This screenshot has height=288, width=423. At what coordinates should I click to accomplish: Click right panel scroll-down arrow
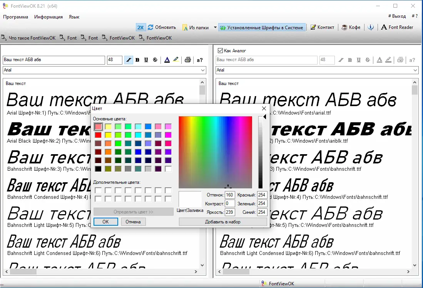[x=415, y=265]
